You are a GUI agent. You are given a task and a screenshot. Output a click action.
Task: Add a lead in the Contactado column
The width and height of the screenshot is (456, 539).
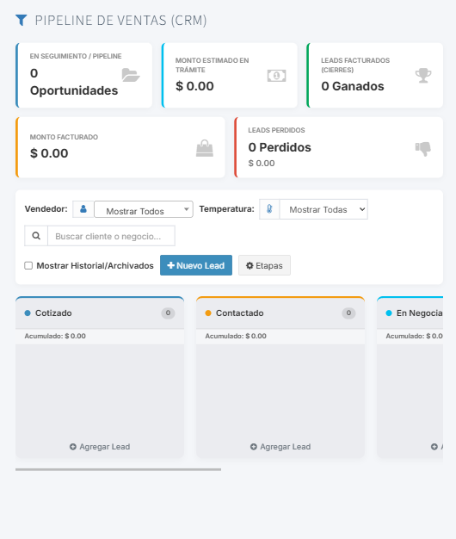(280, 447)
